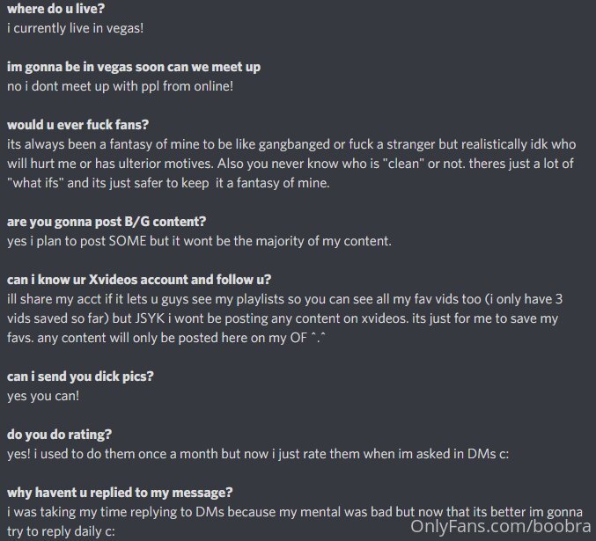This screenshot has width=596, height=541.
Task: Select the reply "yes! i used to do them"
Action: (x=258, y=454)
